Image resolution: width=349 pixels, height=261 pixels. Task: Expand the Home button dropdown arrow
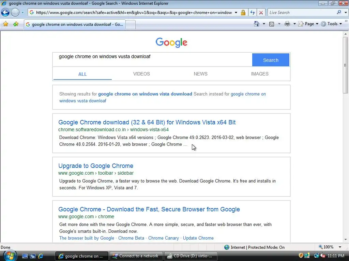264,24
